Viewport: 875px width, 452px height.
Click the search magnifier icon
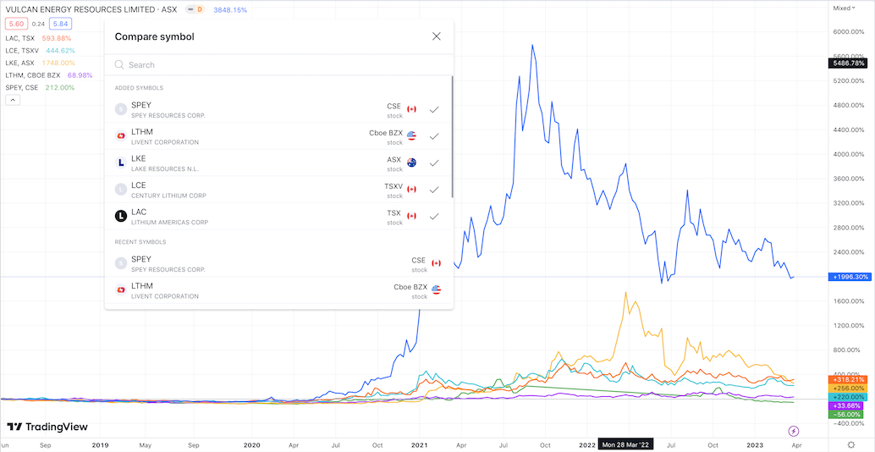(119, 64)
